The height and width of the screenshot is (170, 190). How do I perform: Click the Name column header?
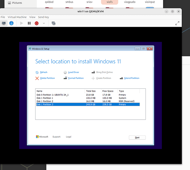point(61,91)
